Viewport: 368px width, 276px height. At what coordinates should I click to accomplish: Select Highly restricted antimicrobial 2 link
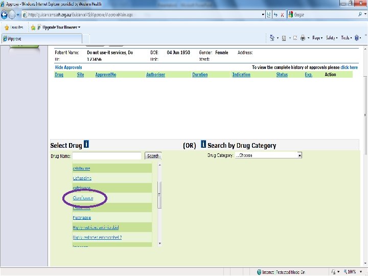97,237
